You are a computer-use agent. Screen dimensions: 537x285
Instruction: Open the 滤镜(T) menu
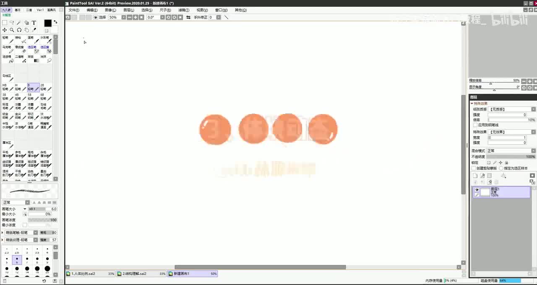184,10
